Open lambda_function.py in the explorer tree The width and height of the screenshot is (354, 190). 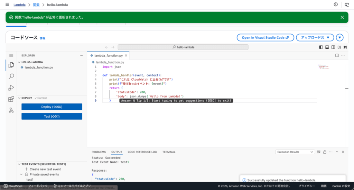(x=39, y=67)
